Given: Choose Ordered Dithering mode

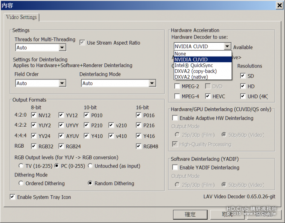Looking at the screenshot, I should pos(21,183).
